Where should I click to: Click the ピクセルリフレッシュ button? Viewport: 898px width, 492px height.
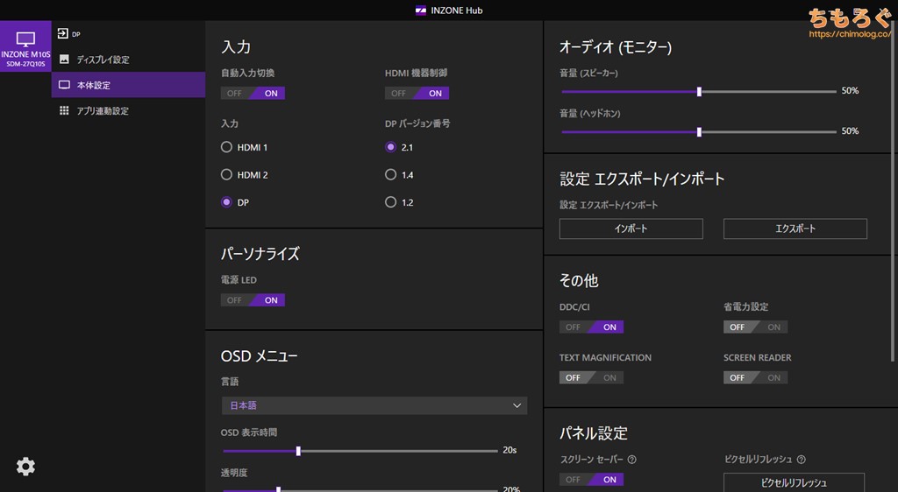click(794, 483)
